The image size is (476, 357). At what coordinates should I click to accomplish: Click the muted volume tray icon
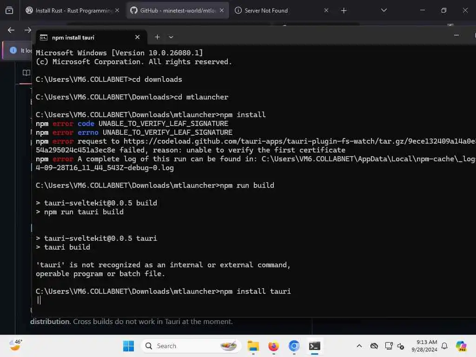(401, 346)
